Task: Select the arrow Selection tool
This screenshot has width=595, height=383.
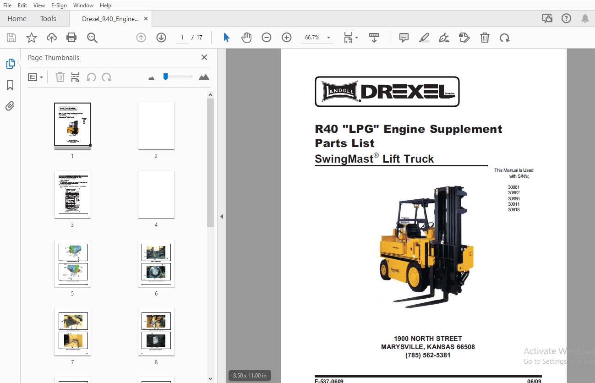Action: pyautogui.click(x=226, y=38)
